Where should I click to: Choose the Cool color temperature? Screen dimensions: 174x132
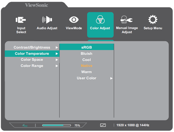87,60
